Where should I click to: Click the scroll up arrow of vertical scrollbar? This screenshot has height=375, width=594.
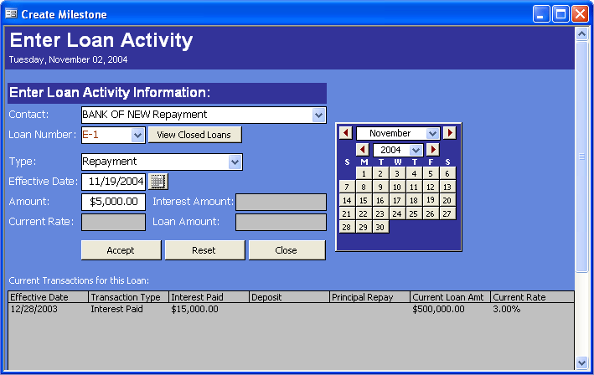(581, 34)
